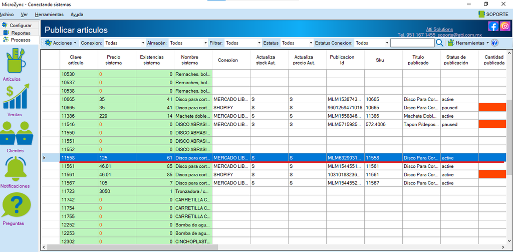The height and width of the screenshot is (252, 513).
Task: Click the Acciones gear icon
Action: pos(48,43)
